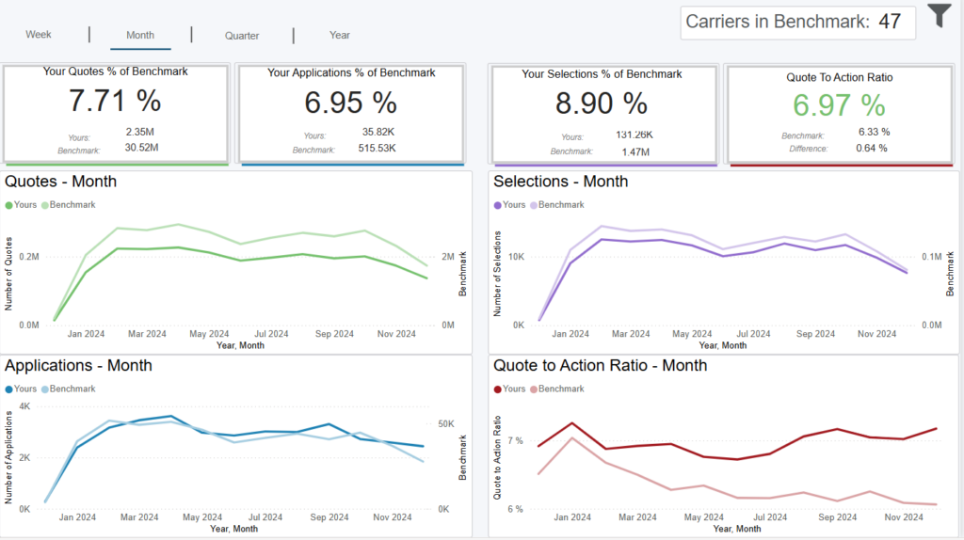Click purple Yours legend marker in Selections chart

(x=498, y=205)
